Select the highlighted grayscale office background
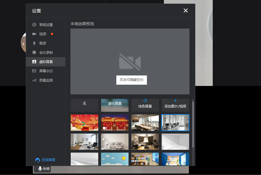Screen dimensions: 261x175 (175, 123)
